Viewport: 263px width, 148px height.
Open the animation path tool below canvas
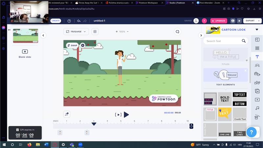[67, 114]
